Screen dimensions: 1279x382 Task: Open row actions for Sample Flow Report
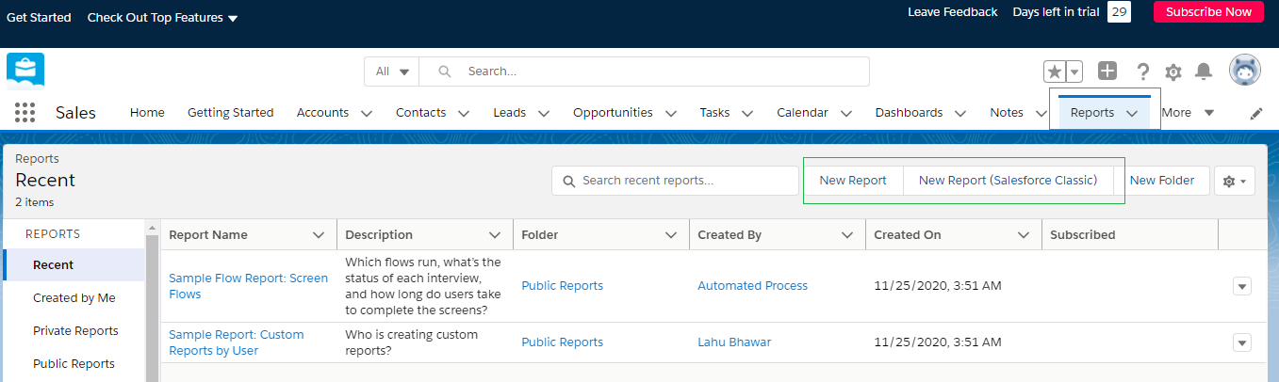tap(1242, 286)
